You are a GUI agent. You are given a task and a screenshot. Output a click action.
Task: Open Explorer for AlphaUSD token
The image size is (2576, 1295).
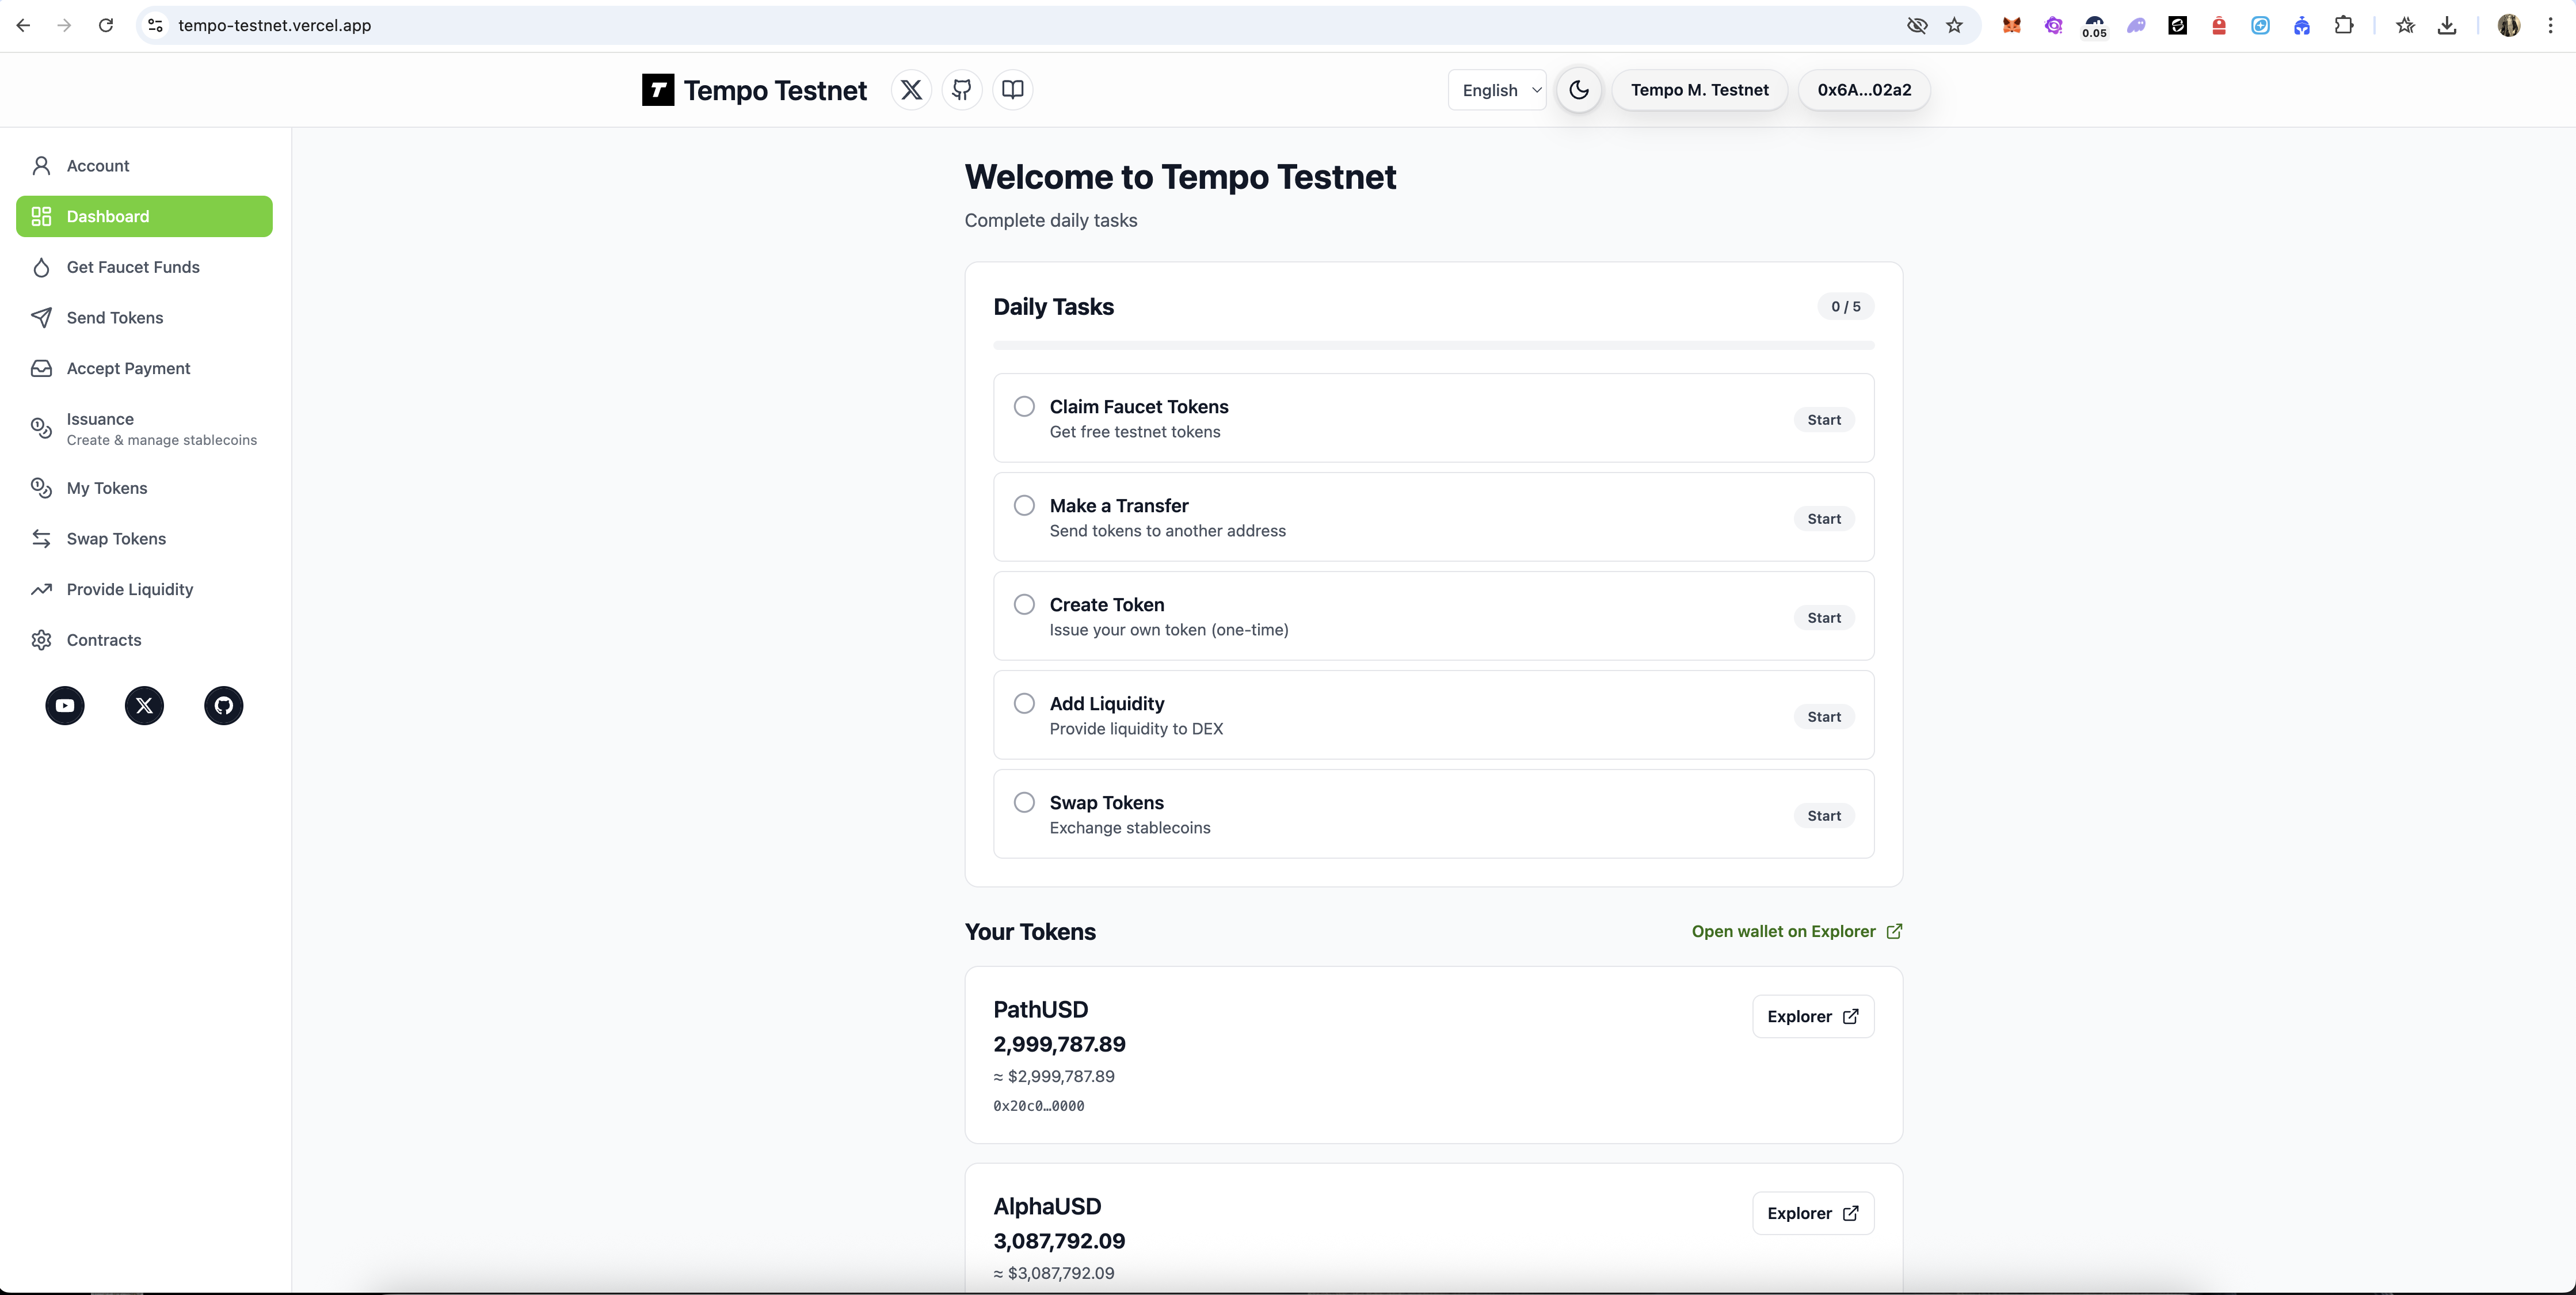[1813, 1214]
